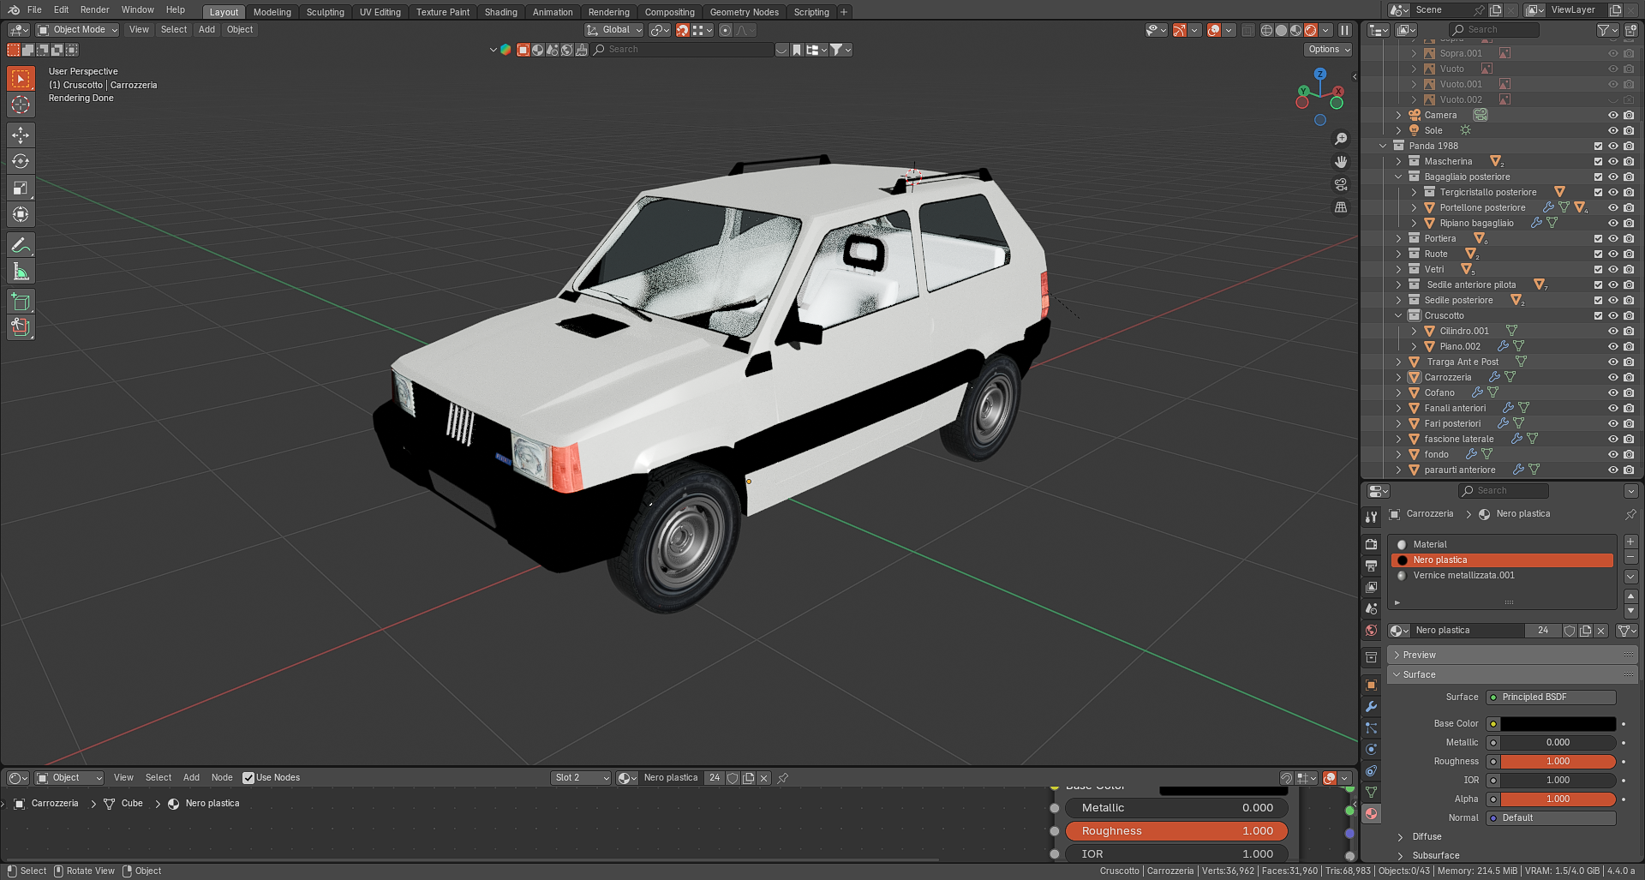Expand the Subsurface section
The image size is (1645, 880).
(x=1435, y=856)
